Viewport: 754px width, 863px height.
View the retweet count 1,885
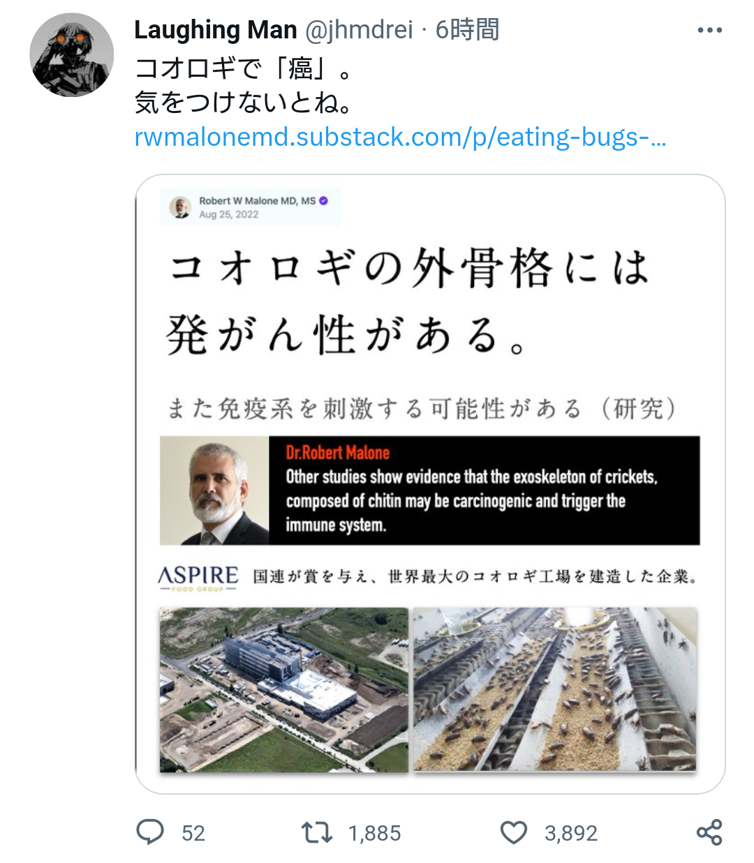(x=375, y=833)
